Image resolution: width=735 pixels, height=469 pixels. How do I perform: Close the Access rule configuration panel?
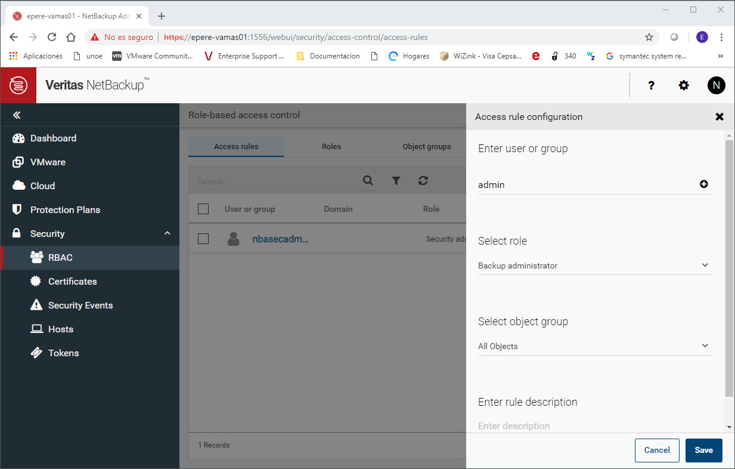720,117
